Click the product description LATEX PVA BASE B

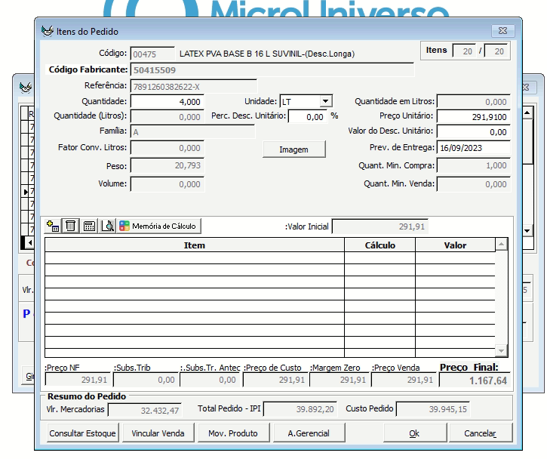[x=267, y=54]
